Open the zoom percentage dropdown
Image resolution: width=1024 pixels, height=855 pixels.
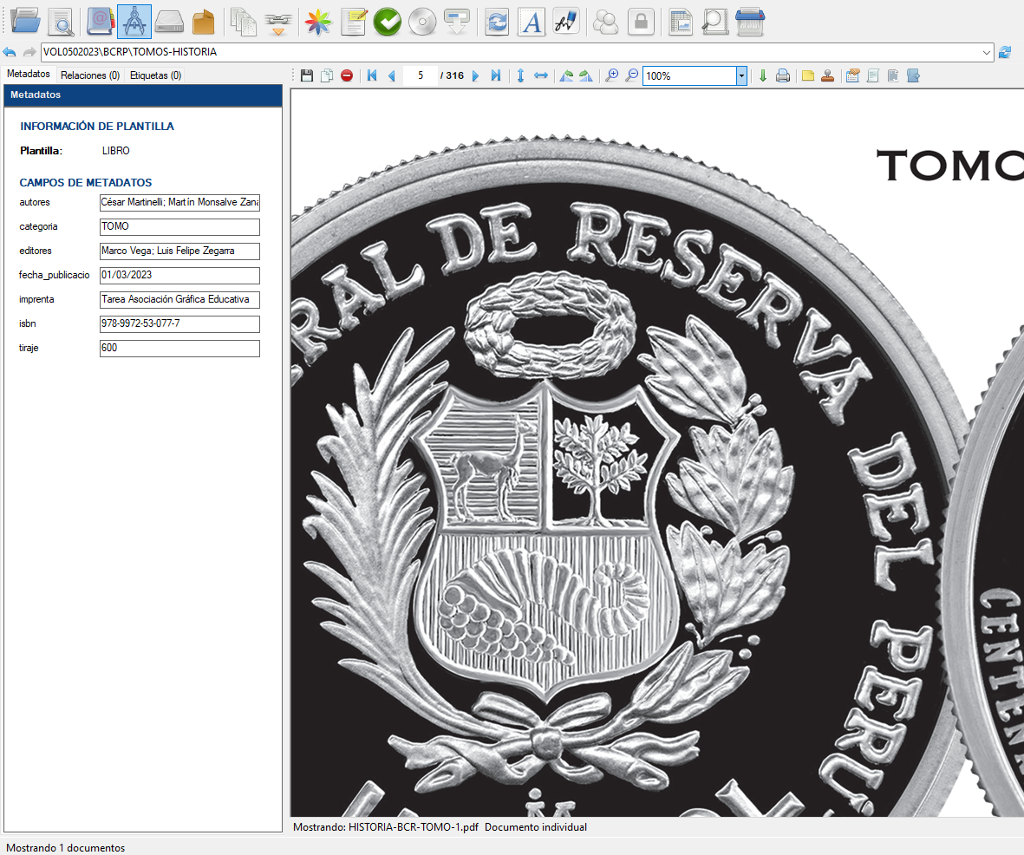741,75
